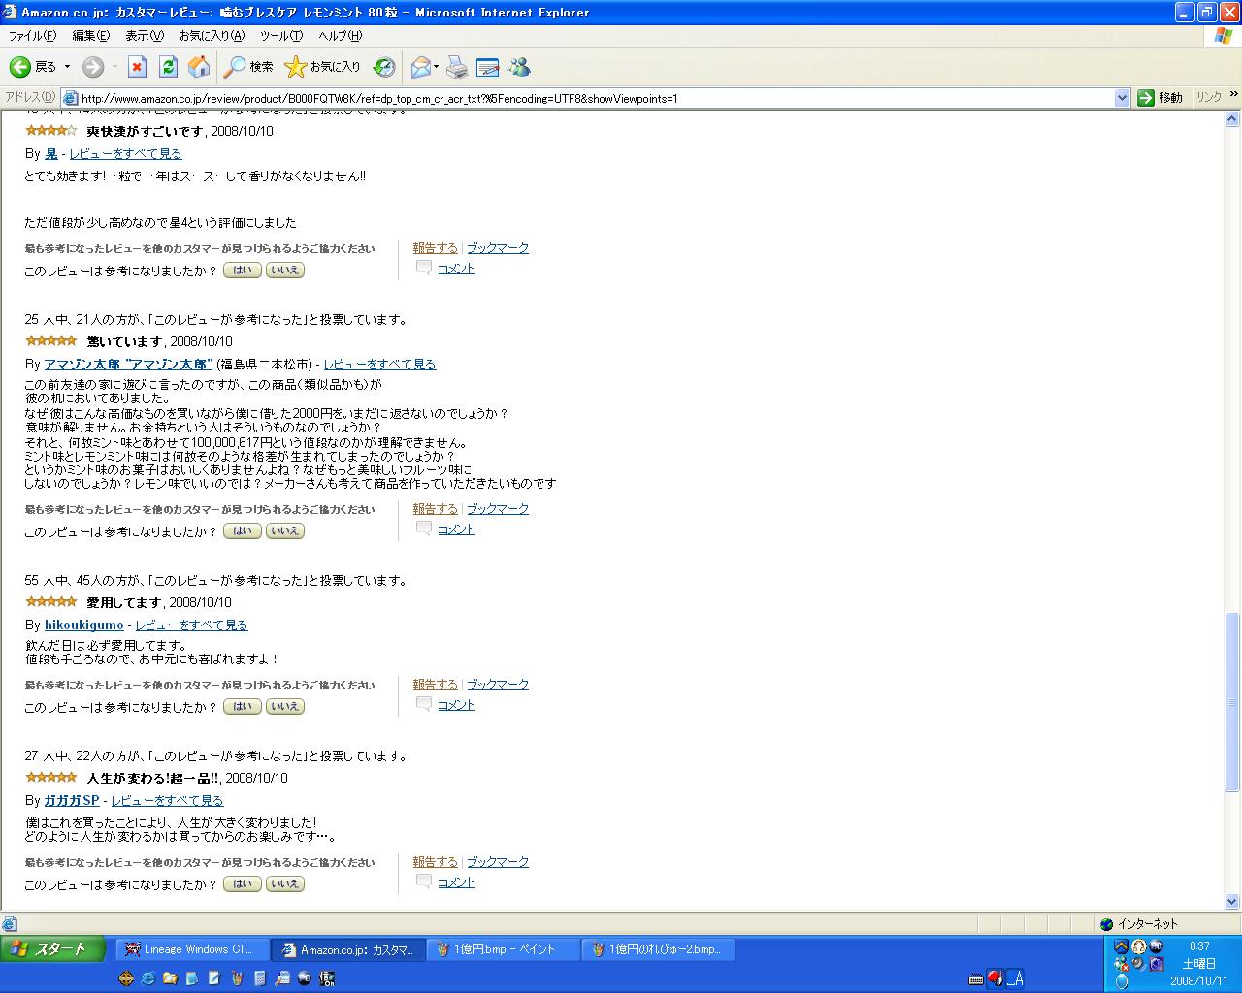
Task: Click the keyboard icon on the language bar
Action: click(975, 978)
